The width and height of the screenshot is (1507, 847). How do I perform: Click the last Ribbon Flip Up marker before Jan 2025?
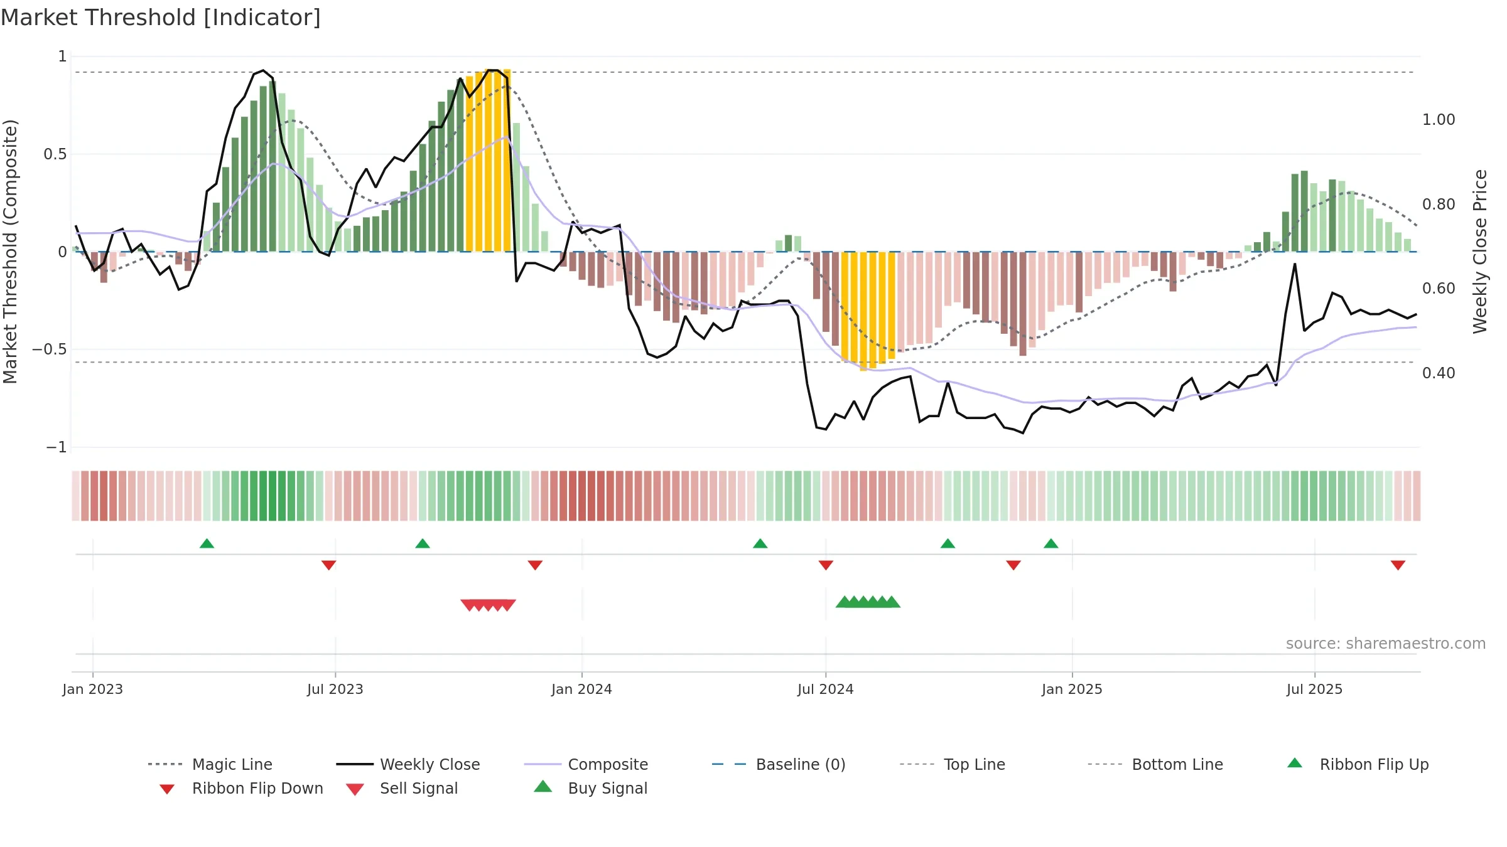point(1051,543)
